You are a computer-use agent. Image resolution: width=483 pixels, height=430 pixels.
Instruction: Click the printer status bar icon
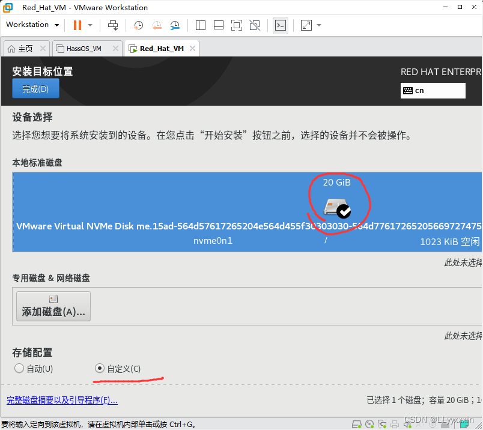pos(395,425)
